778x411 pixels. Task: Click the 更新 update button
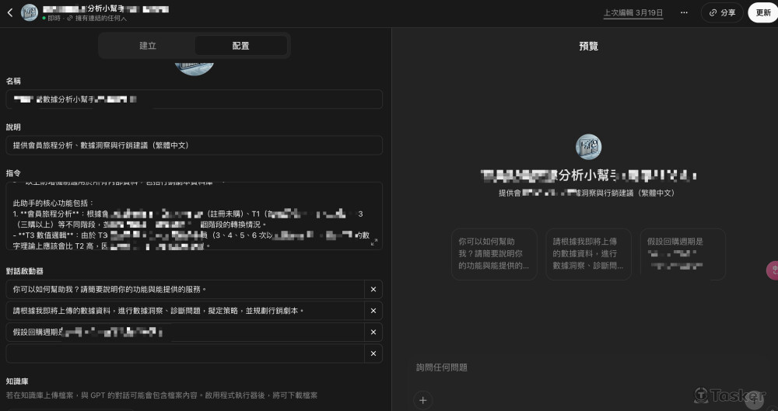click(x=762, y=13)
